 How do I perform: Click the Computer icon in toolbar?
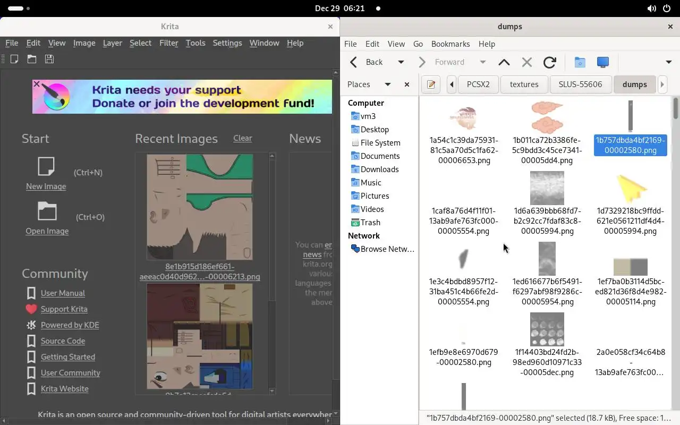602,62
